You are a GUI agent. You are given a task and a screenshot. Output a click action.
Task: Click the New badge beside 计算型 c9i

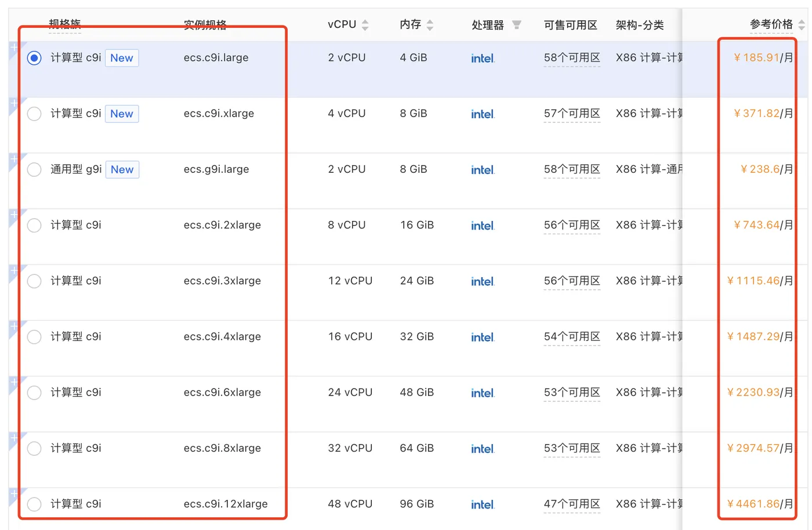pyautogui.click(x=121, y=58)
